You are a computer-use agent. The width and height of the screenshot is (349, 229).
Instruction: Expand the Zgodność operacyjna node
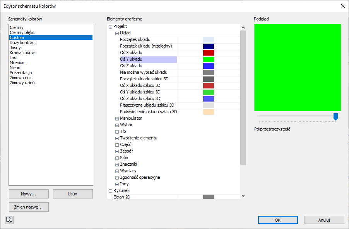[117, 178]
